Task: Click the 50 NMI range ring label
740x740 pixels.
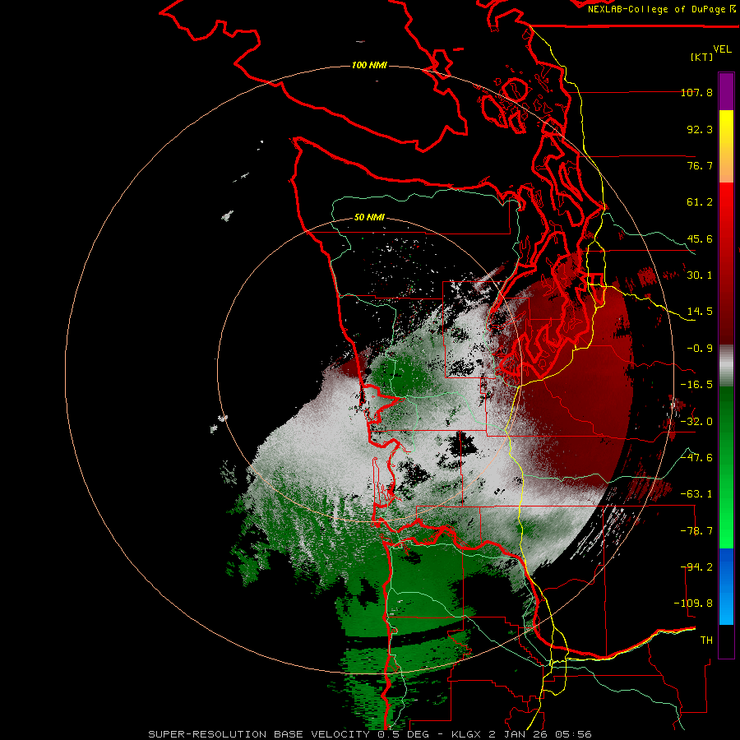Action: (x=369, y=218)
